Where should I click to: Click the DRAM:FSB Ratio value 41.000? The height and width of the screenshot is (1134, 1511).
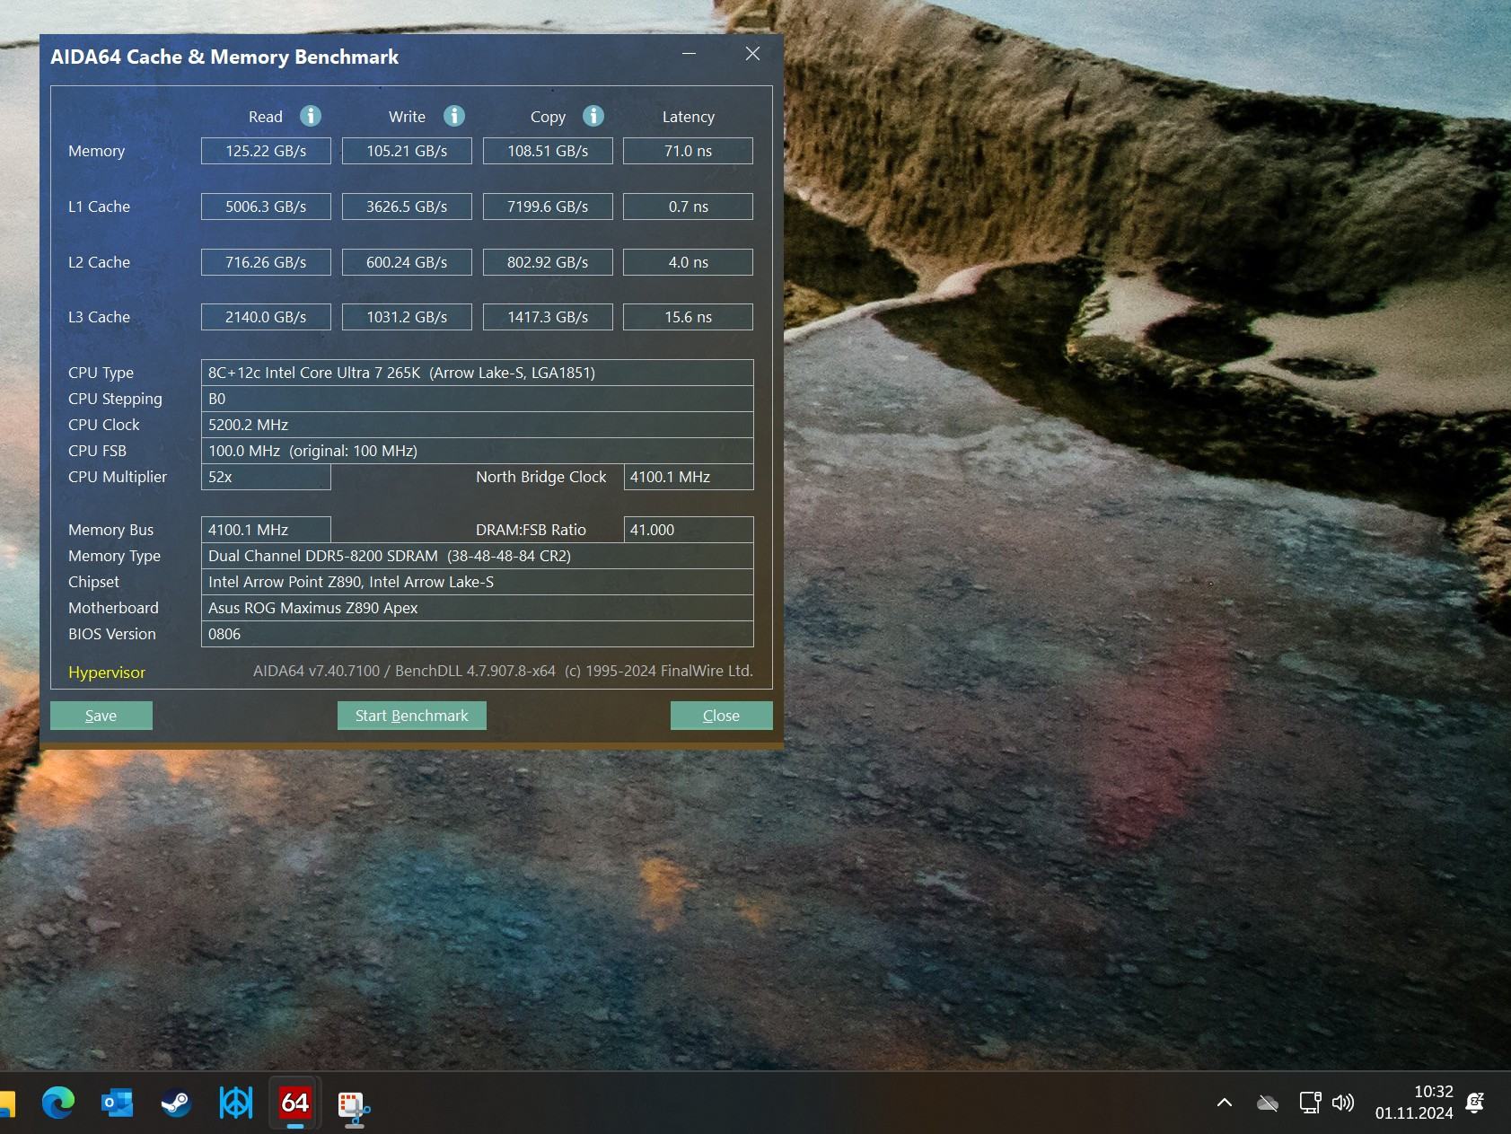pos(689,530)
